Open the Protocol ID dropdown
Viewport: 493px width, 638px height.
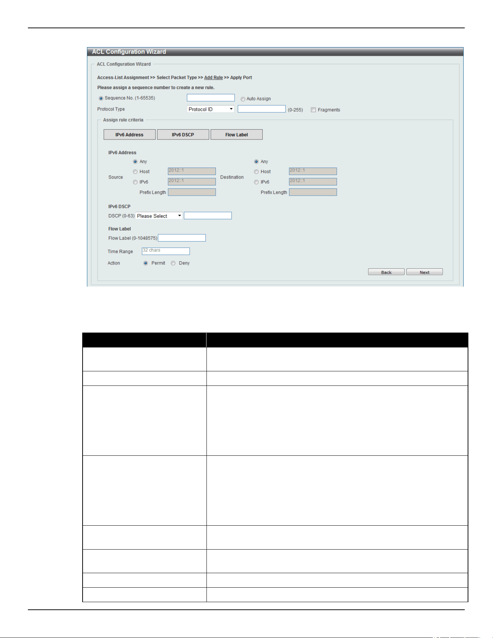(x=210, y=109)
